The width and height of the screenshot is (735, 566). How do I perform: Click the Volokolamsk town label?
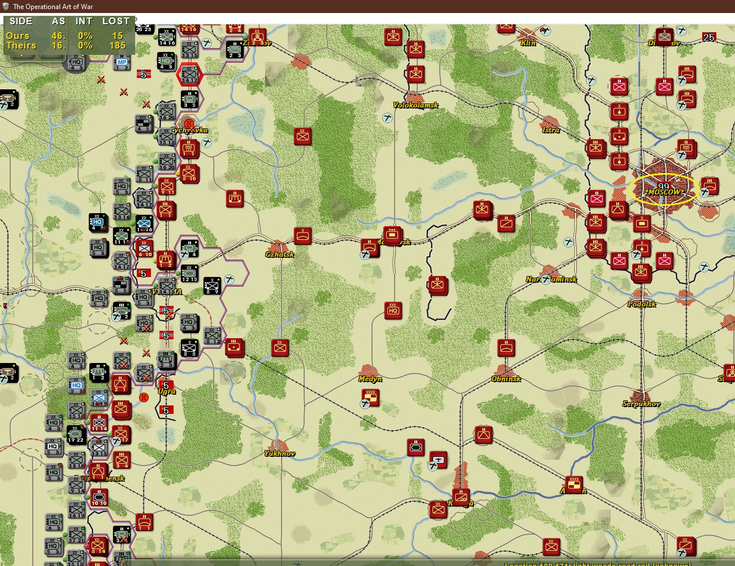pos(416,105)
